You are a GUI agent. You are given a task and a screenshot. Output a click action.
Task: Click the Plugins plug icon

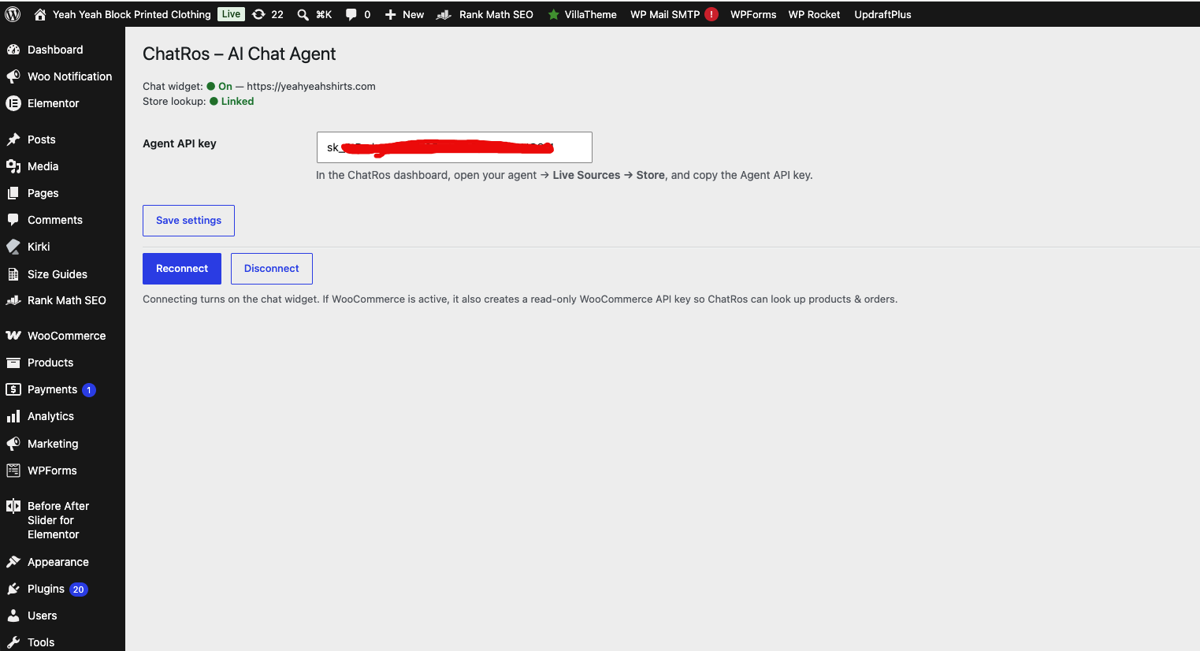click(13, 589)
